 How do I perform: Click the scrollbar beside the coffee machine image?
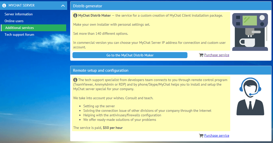pyautogui.click(x=267, y=28)
